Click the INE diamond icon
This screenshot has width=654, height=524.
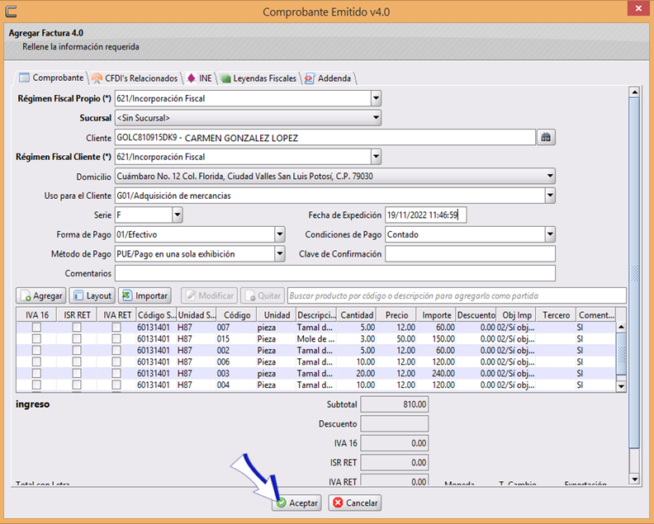192,78
